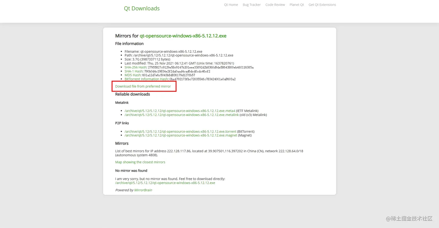Select the Mirrors section heading

122,143
